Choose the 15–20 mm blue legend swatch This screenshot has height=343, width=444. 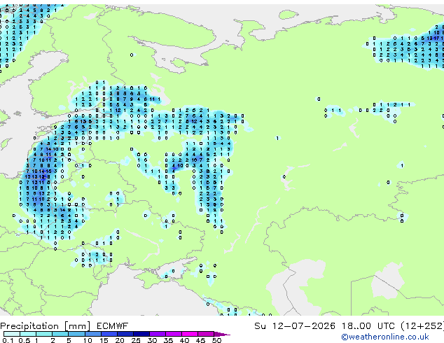[109, 334]
